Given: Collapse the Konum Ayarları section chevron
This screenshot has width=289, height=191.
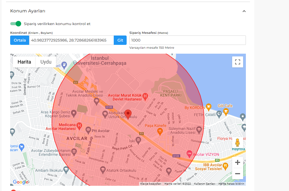Looking at the screenshot, I should click(244, 11).
